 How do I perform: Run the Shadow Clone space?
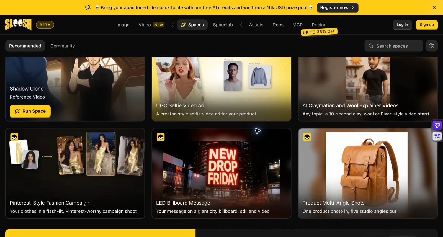[30, 111]
